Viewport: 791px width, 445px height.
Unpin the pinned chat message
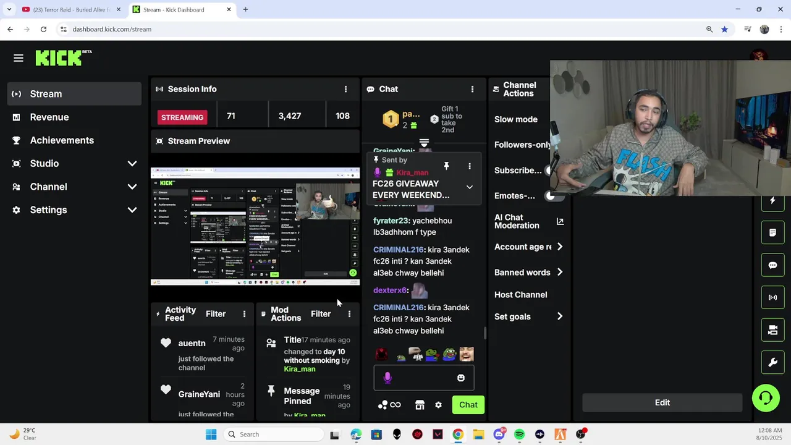point(446,166)
